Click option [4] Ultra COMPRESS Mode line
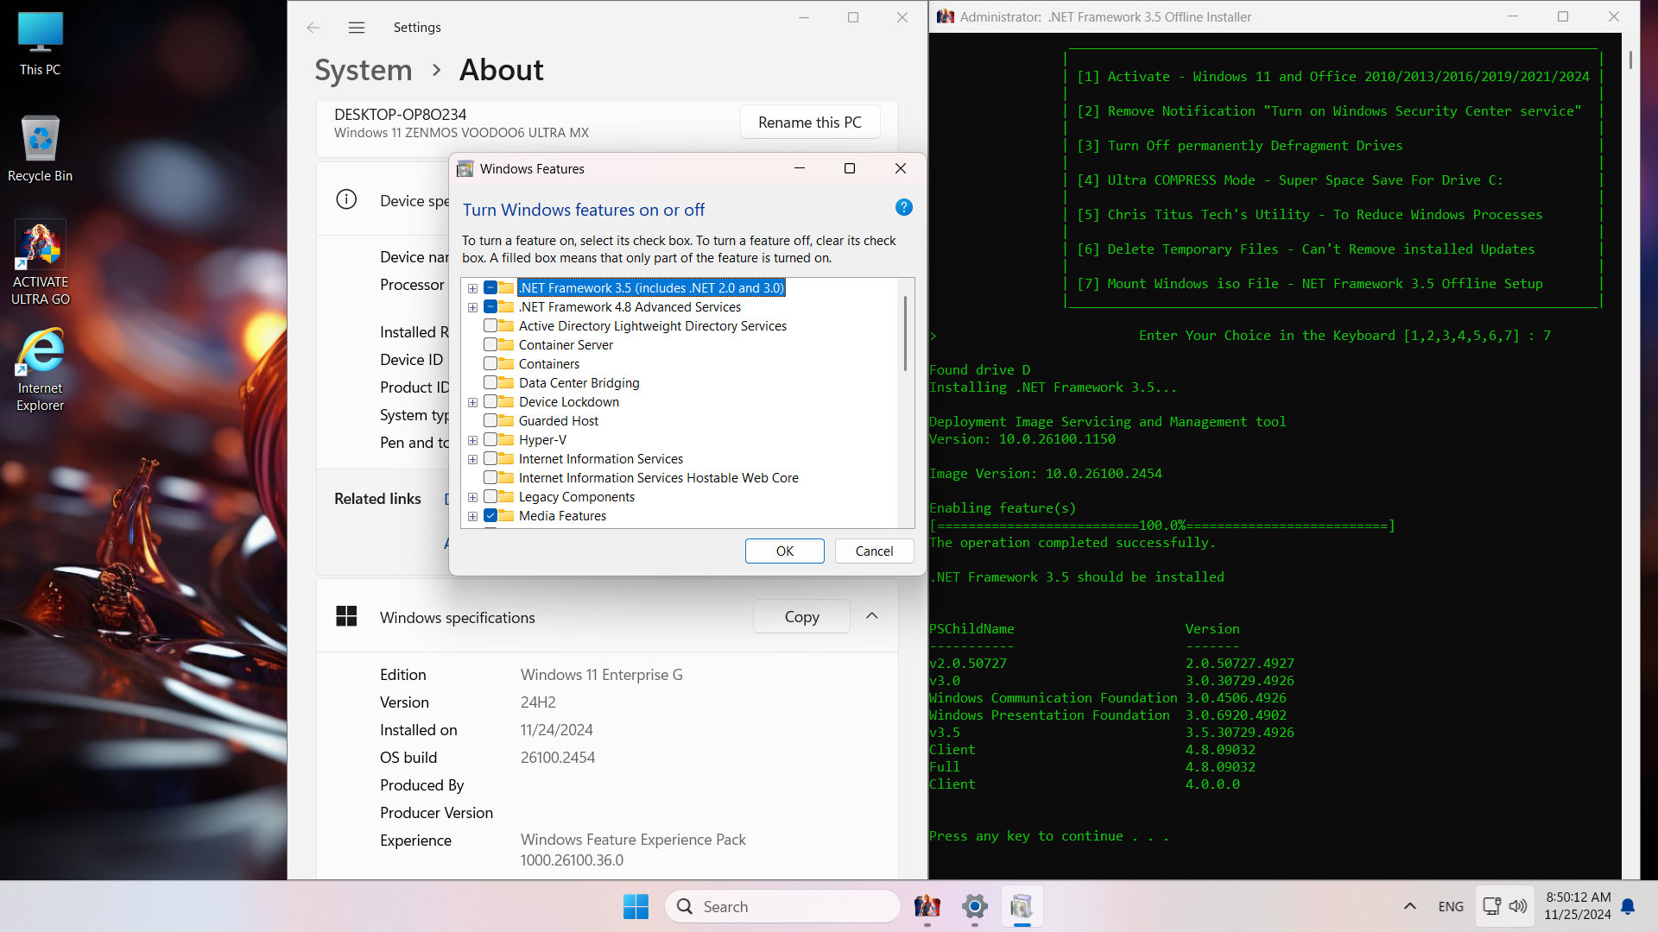Image resolution: width=1658 pixels, height=932 pixels. click(1289, 180)
